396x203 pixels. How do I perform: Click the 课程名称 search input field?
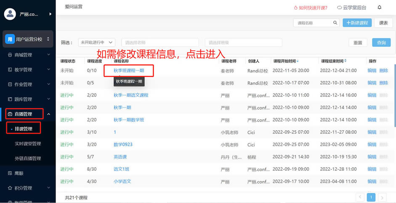pyautogui.click(x=314, y=23)
